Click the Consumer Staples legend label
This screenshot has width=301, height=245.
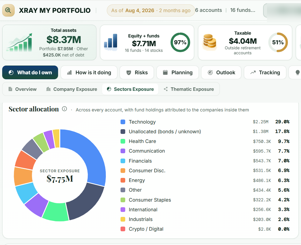(150, 200)
